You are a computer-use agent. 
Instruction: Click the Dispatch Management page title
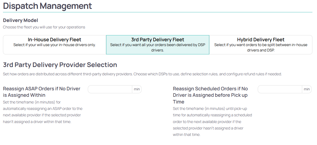[x=47, y=6]
